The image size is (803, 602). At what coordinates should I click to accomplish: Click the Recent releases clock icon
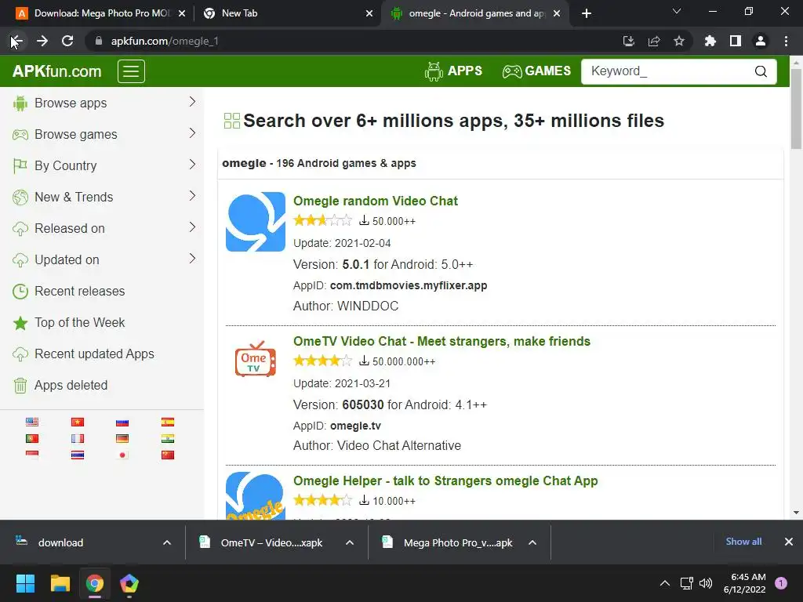pos(20,292)
